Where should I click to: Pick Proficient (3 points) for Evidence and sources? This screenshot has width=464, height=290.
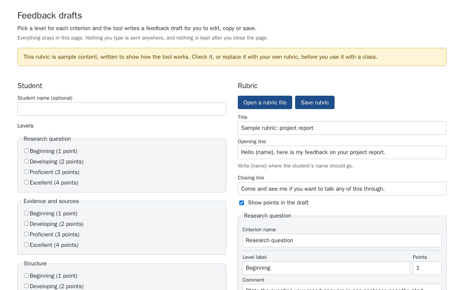click(x=26, y=234)
